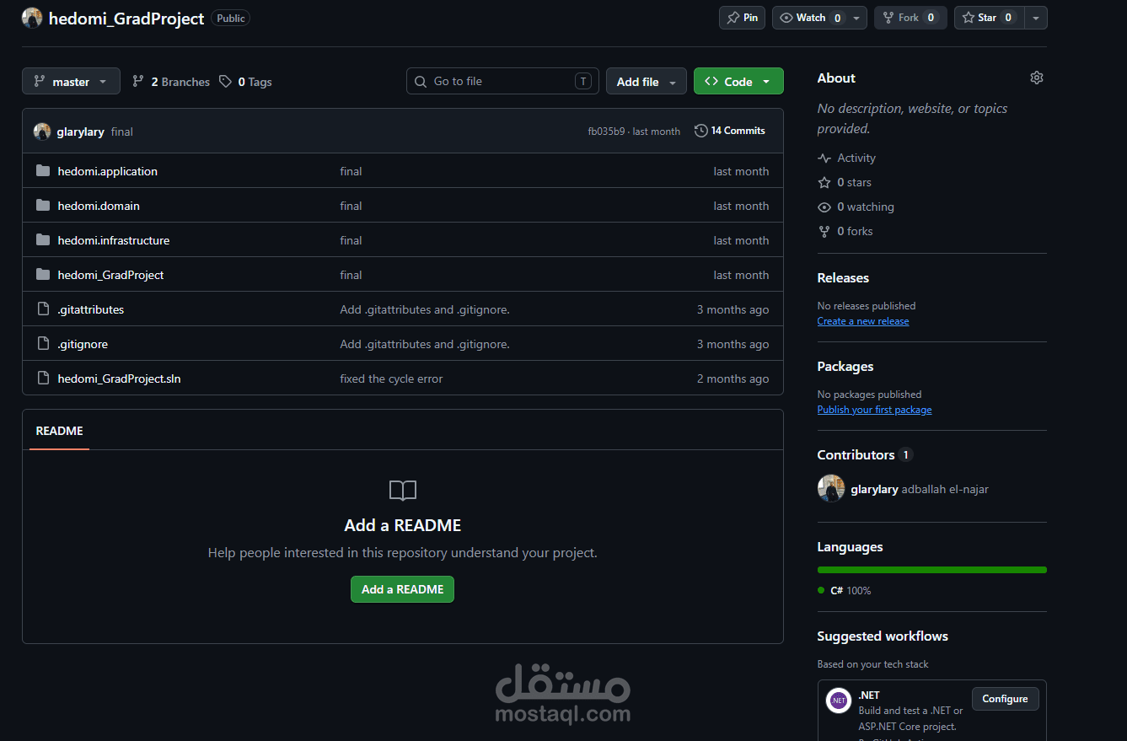1127x741 pixels.
Task: Follow the Create a new release link
Action: tap(863, 321)
